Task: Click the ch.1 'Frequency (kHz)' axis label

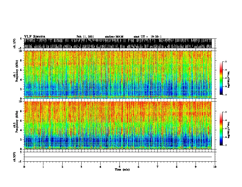Action: click(x=16, y=71)
